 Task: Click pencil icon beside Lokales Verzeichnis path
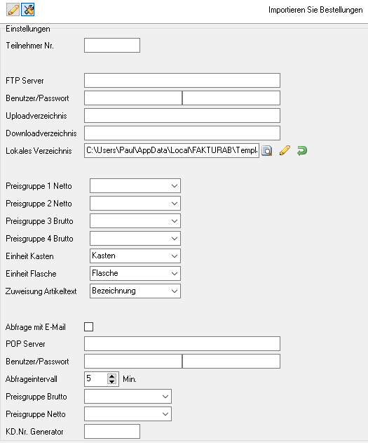pyautogui.click(x=285, y=150)
